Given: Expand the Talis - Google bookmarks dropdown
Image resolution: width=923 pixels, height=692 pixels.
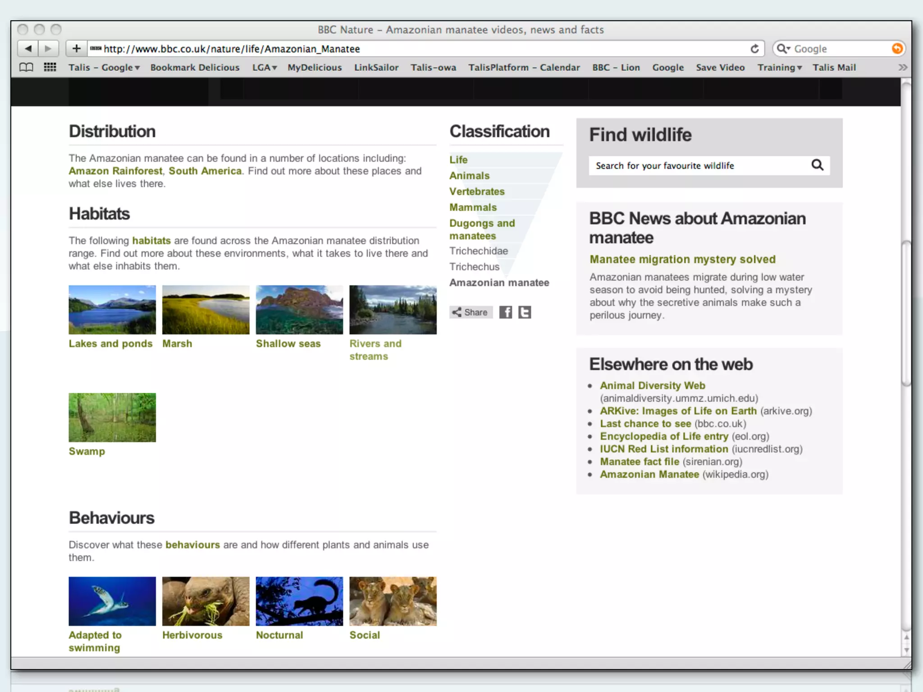Looking at the screenshot, I should point(104,68).
